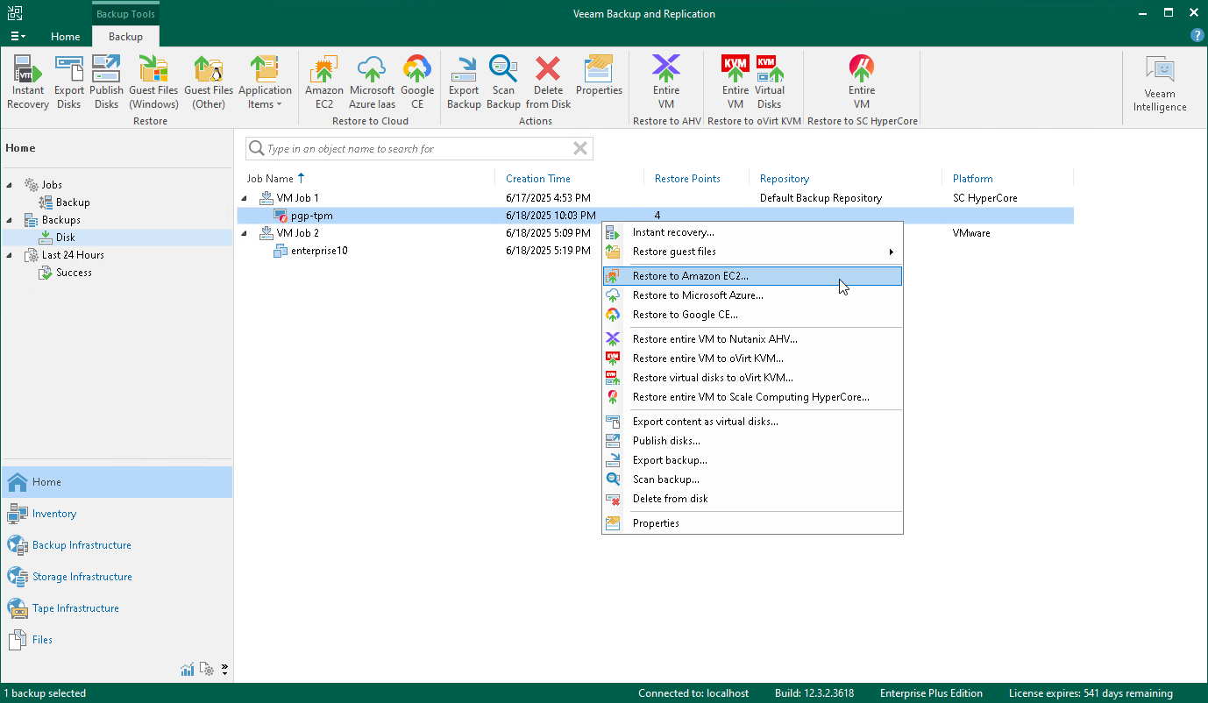Choose Restore entire VM to Nutanix AHV...
This screenshot has width=1208, height=703.
752,339
